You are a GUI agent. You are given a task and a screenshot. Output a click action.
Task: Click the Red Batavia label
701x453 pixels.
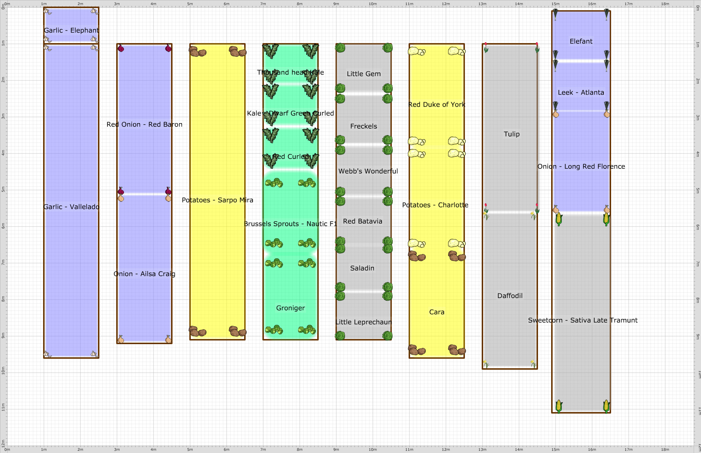[x=363, y=221]
